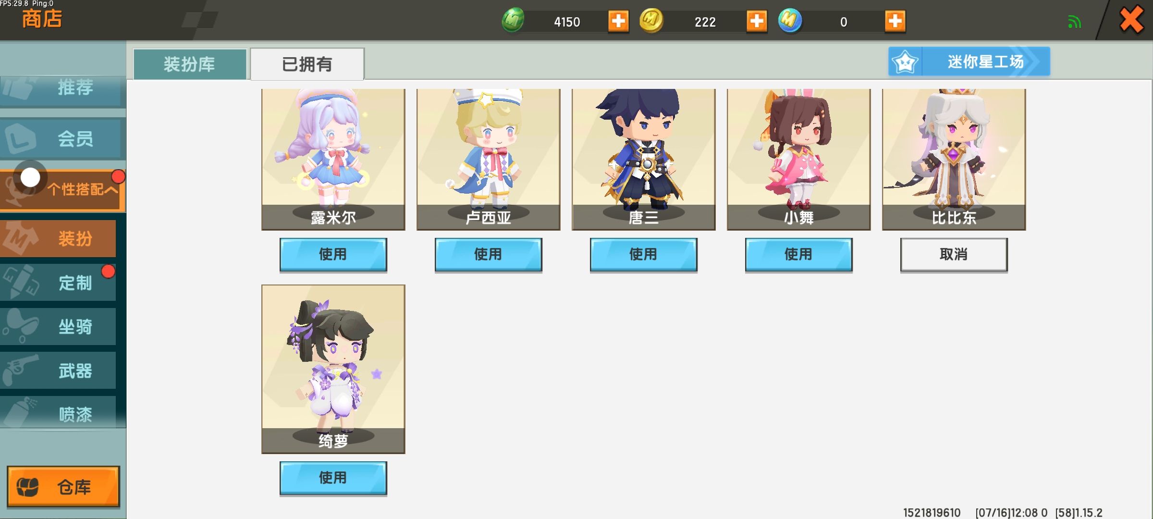Click the green network signal icon
The image size is (1153, 519).
pos(1074,22)
